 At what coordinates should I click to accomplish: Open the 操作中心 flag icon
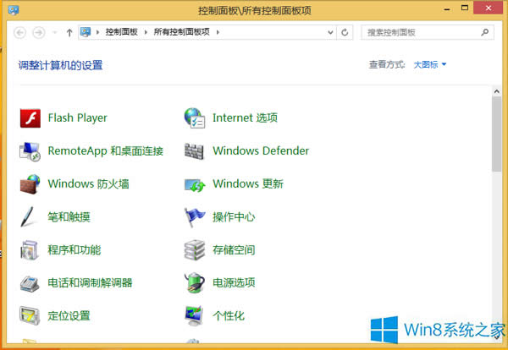coord(195,217)
